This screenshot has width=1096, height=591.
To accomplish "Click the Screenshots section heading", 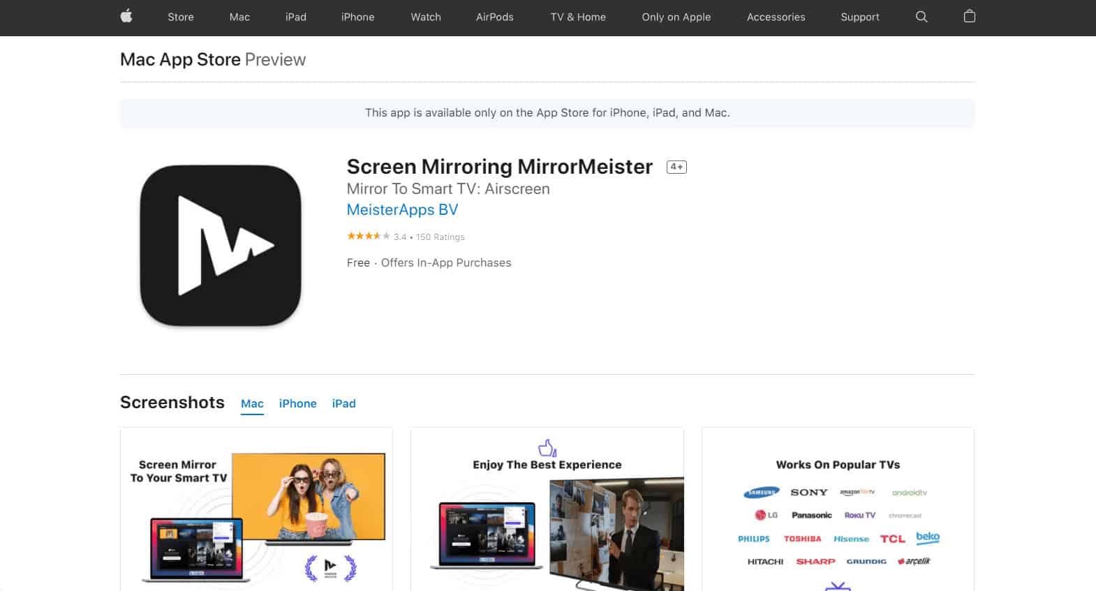I will [x=172, y=403].
